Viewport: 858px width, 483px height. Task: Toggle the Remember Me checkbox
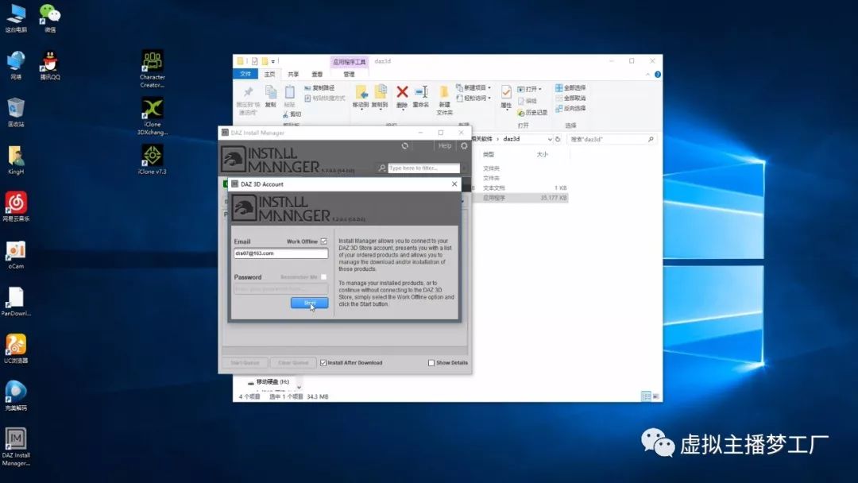pyautogui.click(x=324, y=276)
